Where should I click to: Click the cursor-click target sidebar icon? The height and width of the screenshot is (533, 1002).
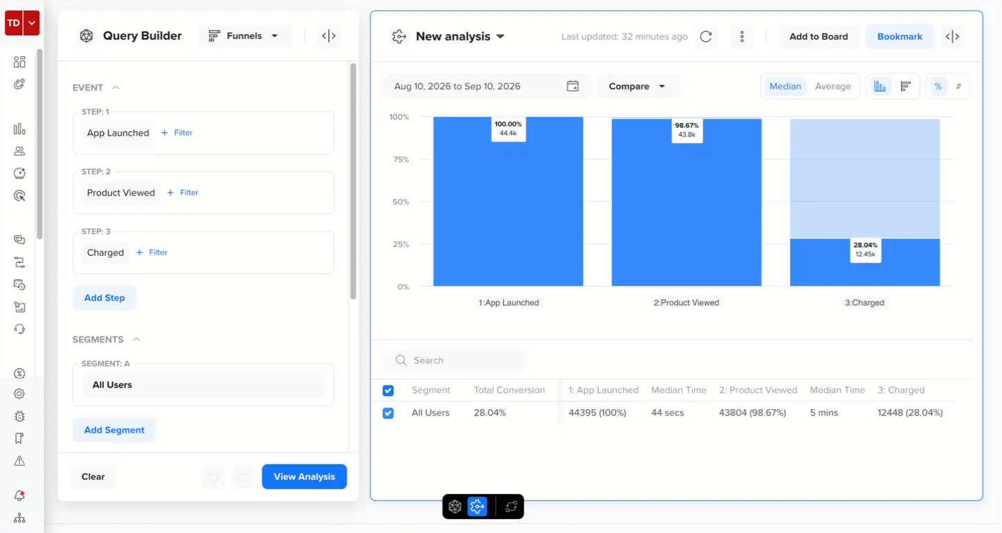pos(20,196)
